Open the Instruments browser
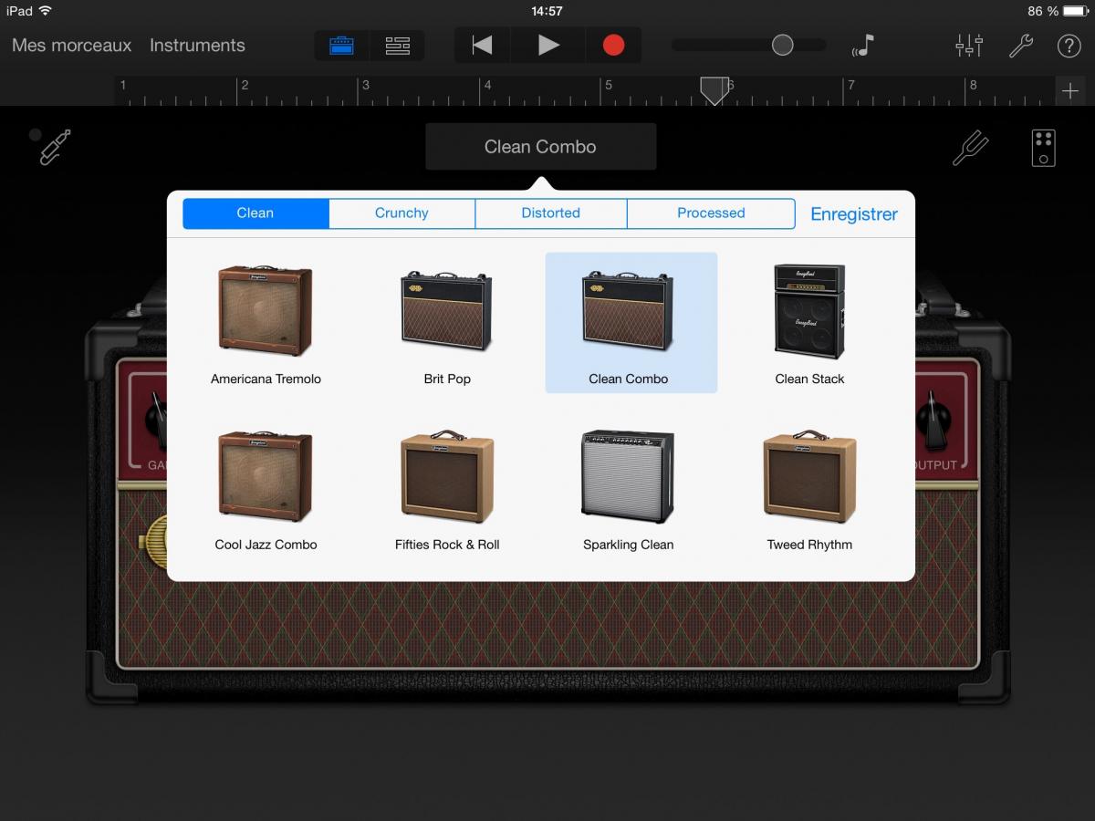This screenshot has height=821, width=1095. 197,46
